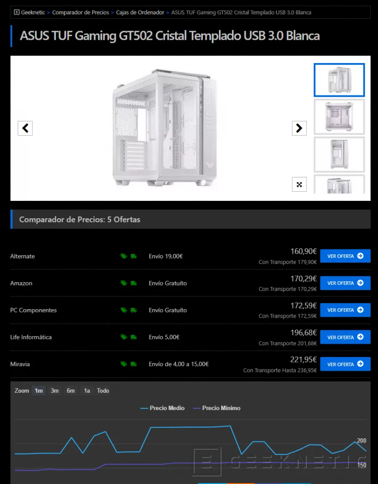Select the Todo chart zoom range
The height and width of the screenshot is (484, 378).
point(103,390)
